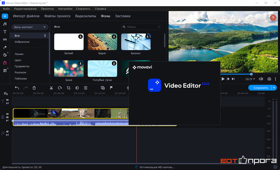
Task: Rotate the clip with rotate icon
Action: tap(60, 88)
